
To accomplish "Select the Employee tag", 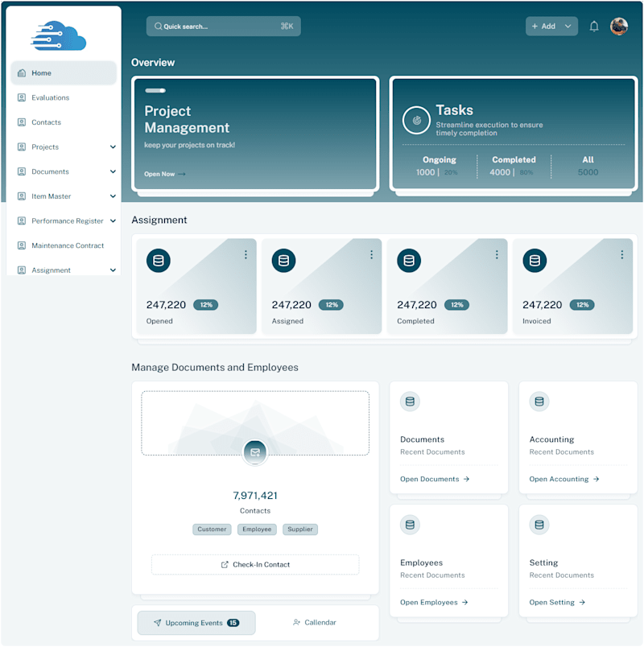I will tap(257, 530).
